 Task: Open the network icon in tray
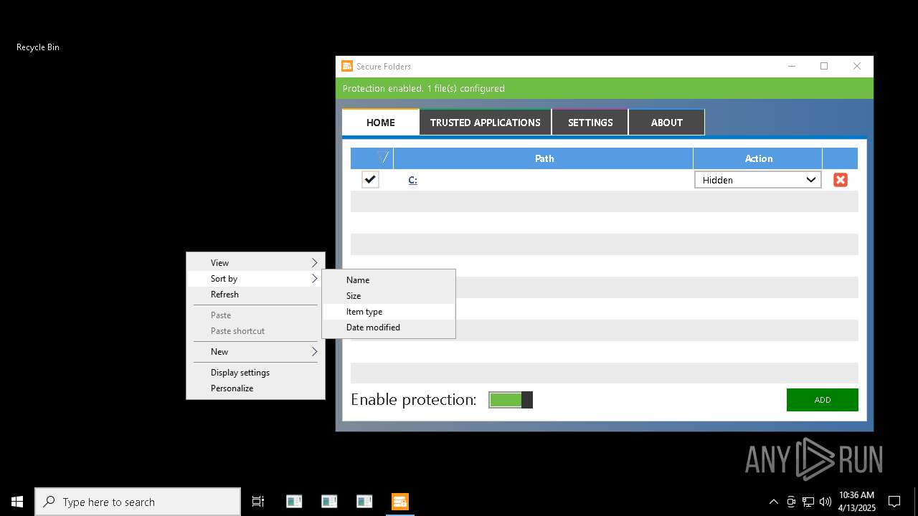point(808,502)
